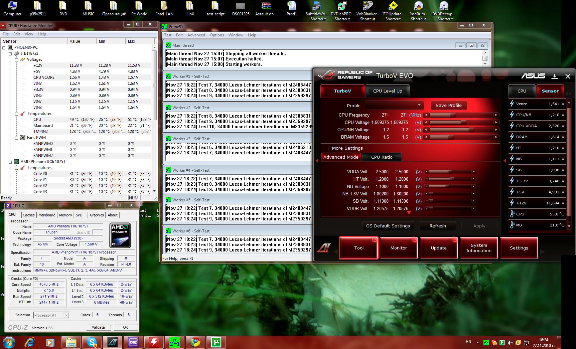The width and height of the screenshot is (576, 349).
Task: Switch to the TurboV Sensor panel tab
Action: (550, 91)
